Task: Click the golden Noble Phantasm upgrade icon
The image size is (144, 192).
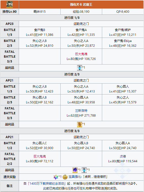Action: tap(65, 177)
